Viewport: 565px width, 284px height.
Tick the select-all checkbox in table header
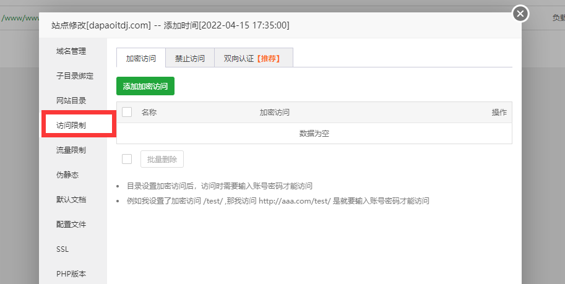pyautogui.click(x=127, y=112)
